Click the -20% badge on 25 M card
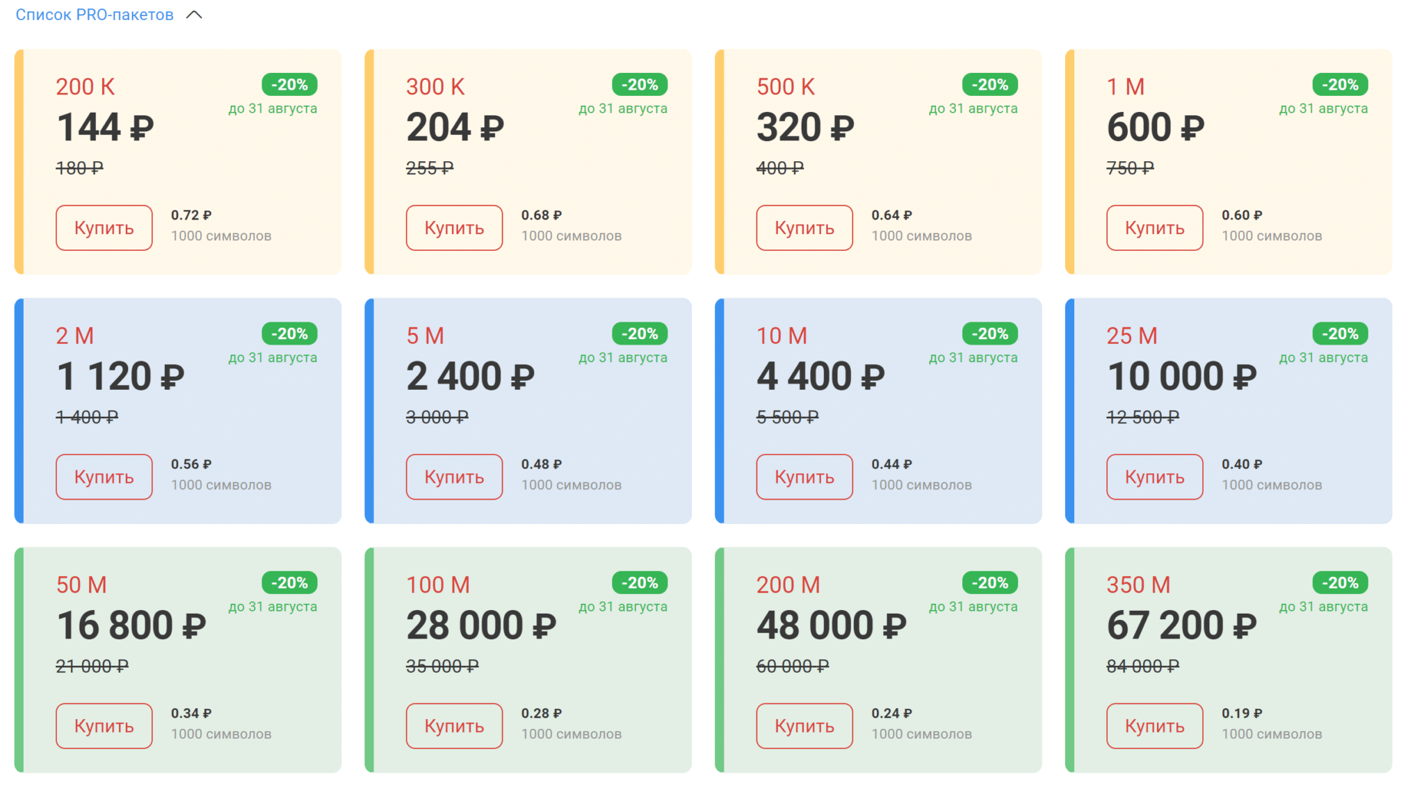This screenshot has height=788, width=1424. coord(1340,334)
